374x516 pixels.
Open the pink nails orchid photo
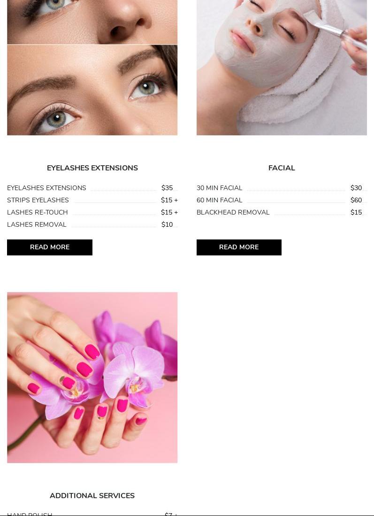(92, 377)
